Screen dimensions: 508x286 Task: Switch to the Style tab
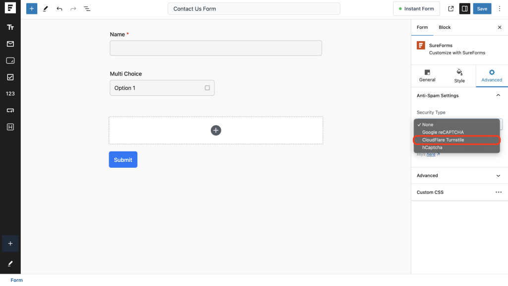459,75
